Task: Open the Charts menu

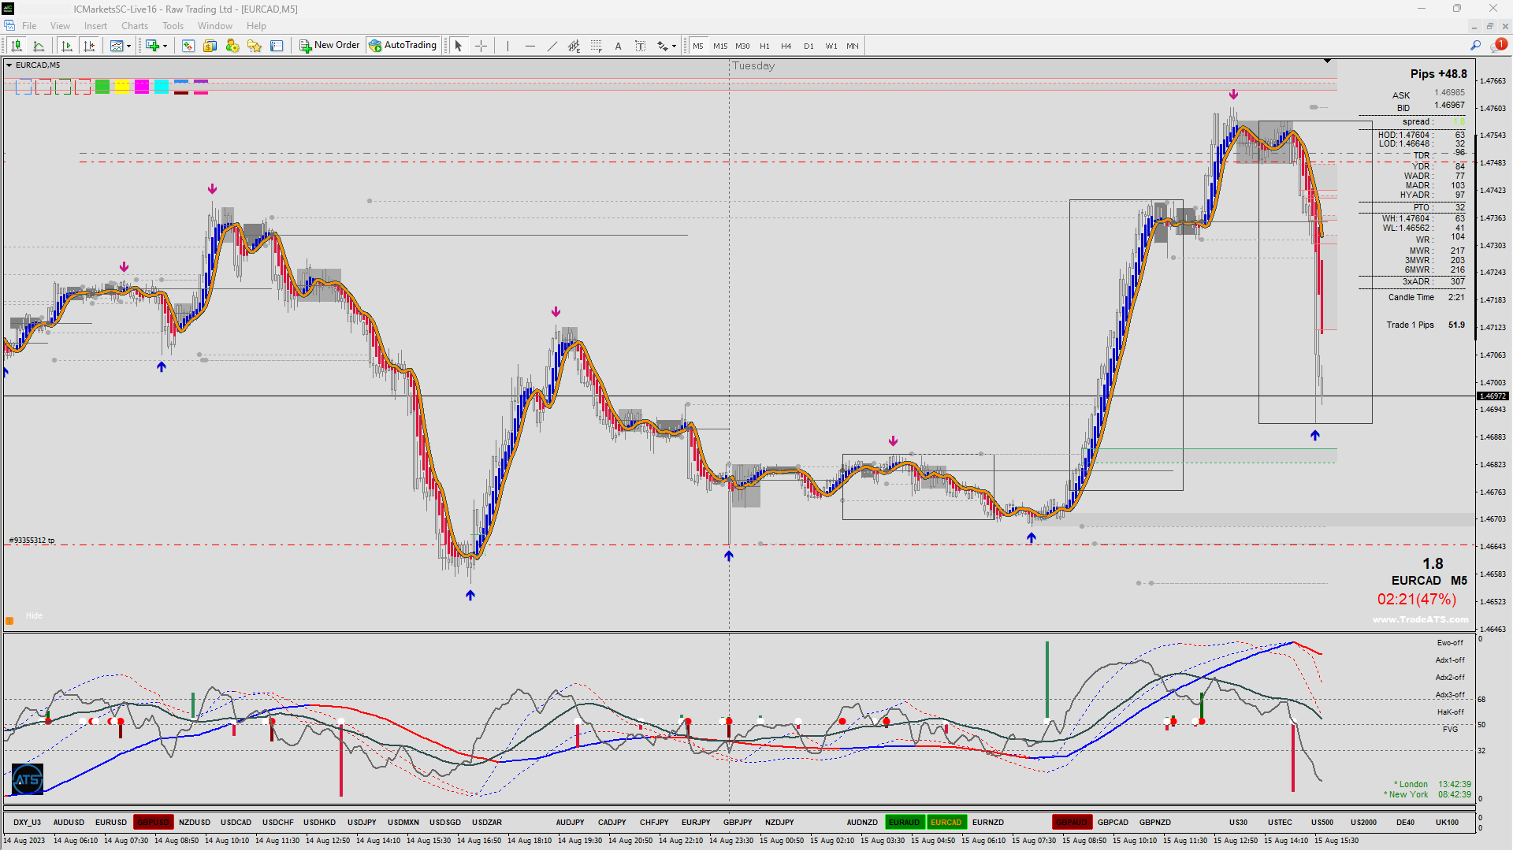Action: pos(134,26)
